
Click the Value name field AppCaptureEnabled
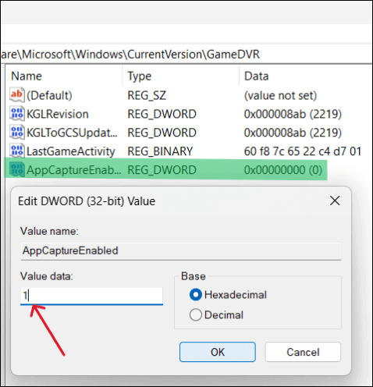pyautogui.click(x=181, y=251)
